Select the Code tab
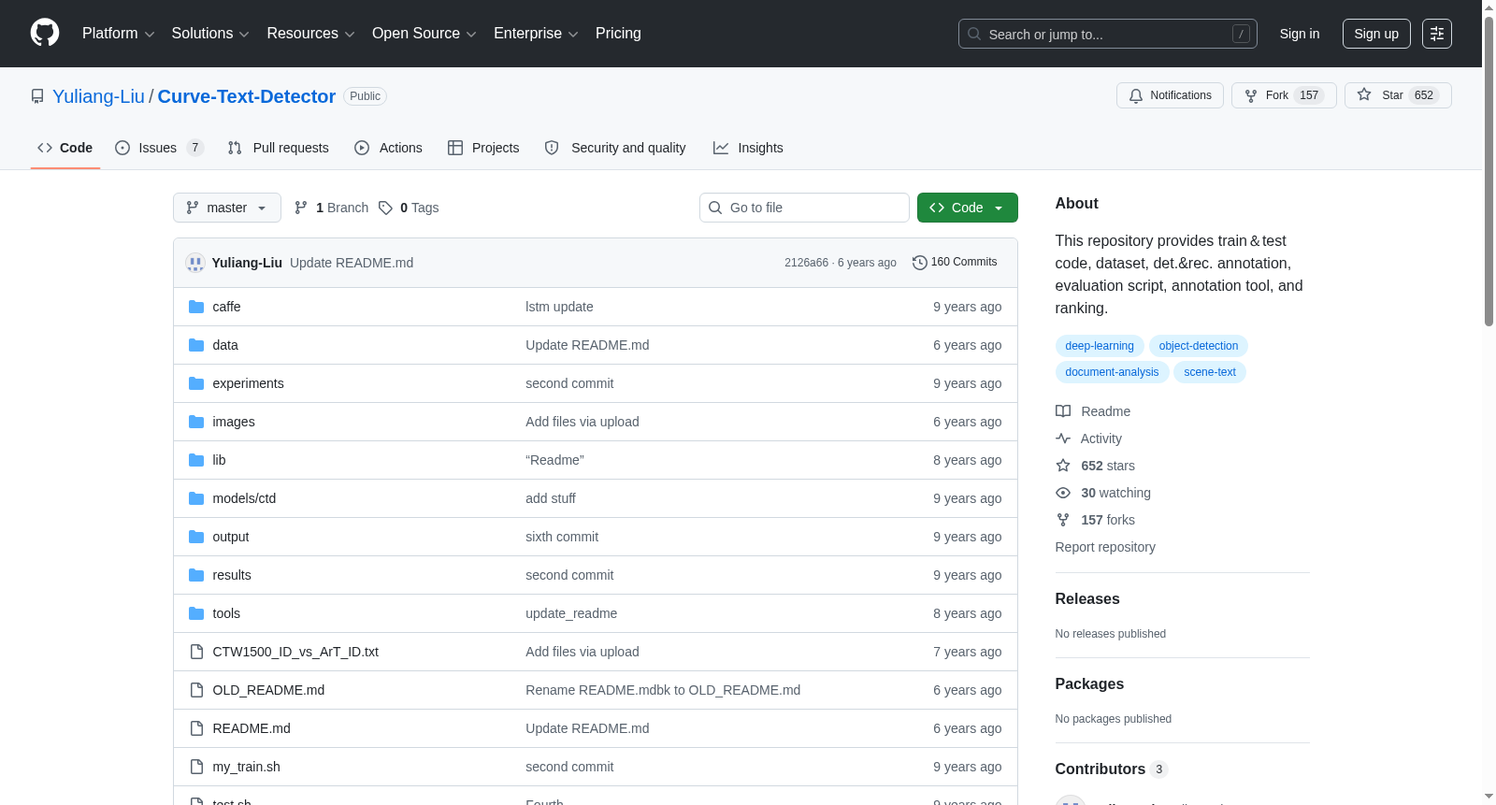Image resolution: width=1496 pixels, height=805 pixels. pyautogui.click(x=65, y=148)
